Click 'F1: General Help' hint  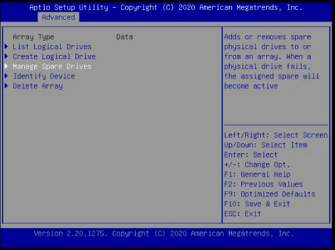pyautogui.click(x=257, y=174)
